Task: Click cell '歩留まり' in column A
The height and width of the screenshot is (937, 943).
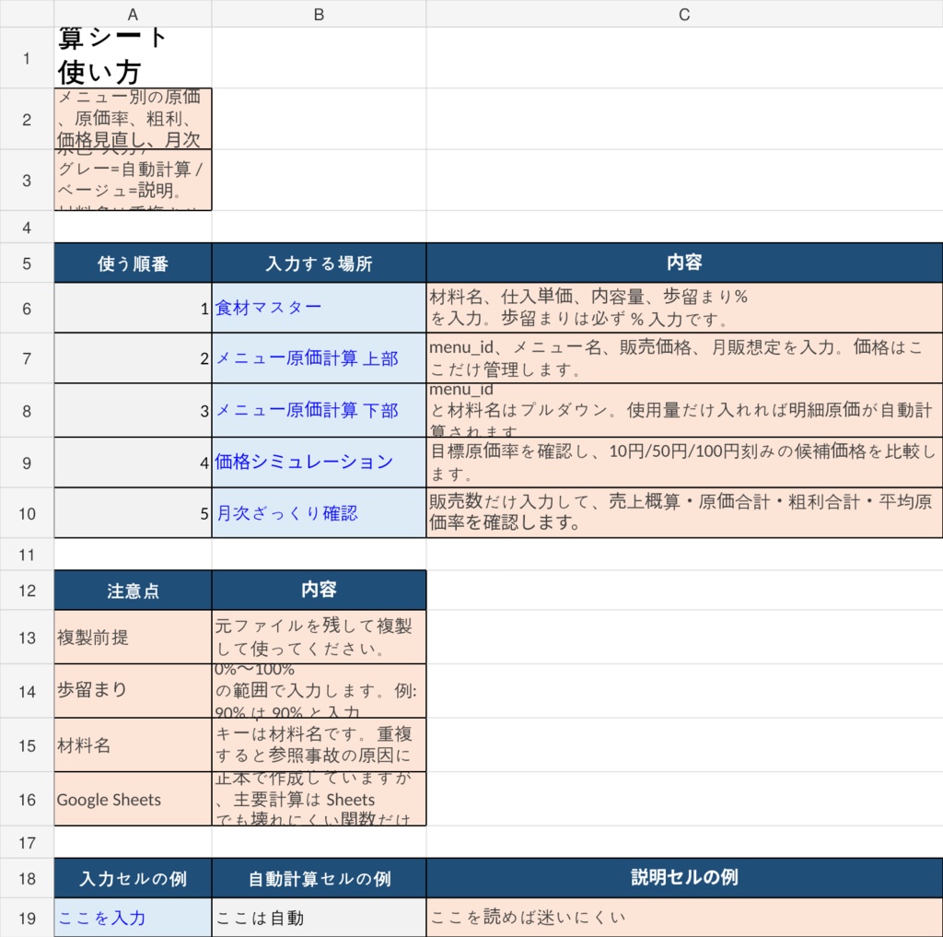Action: (x=133, y=690)
